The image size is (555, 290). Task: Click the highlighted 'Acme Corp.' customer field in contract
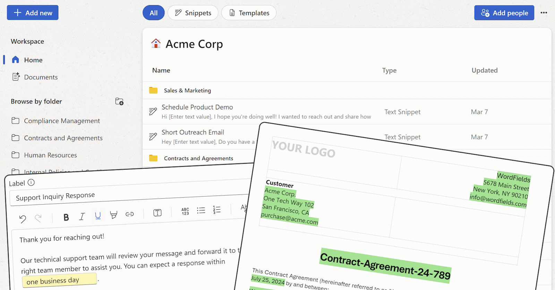tap(280, 192)
